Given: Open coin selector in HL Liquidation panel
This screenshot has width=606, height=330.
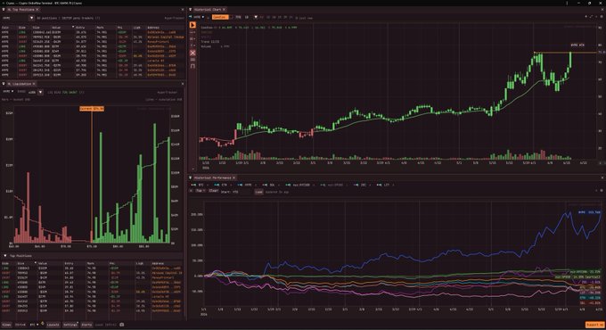Looking at the screenshot, I should [x=8, y=92].
